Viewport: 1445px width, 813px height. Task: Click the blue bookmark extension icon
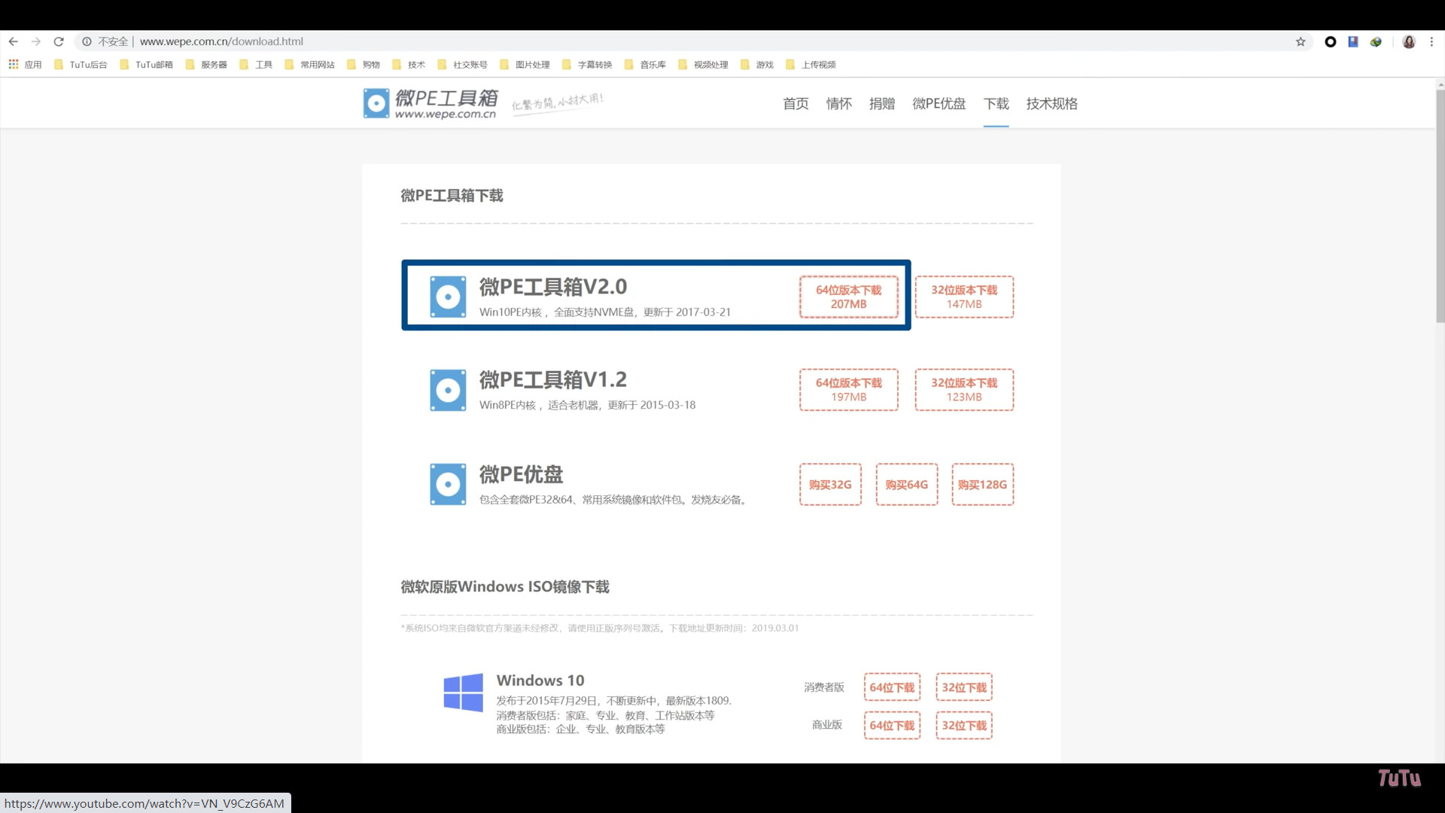click(1353, 41)
